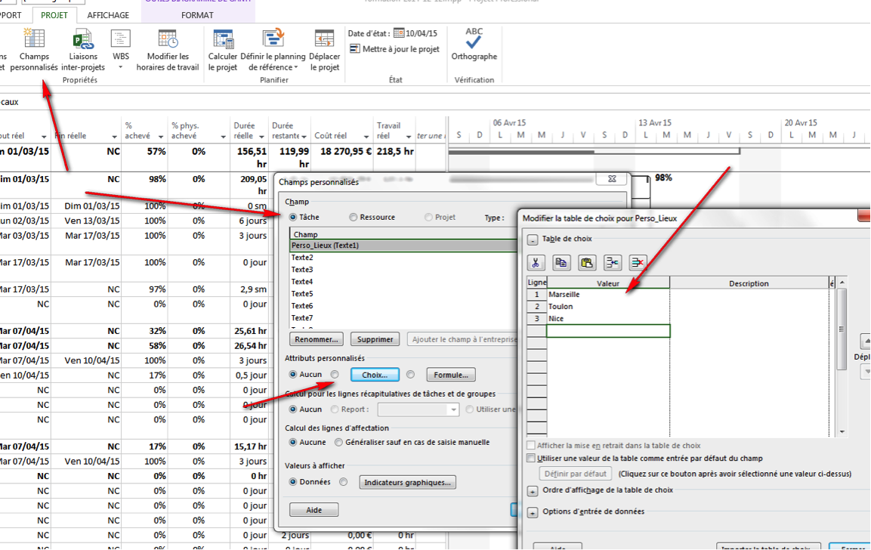
Task: Click the Table de choix vertical scrollbar
Action: click(x=842, y=357)
